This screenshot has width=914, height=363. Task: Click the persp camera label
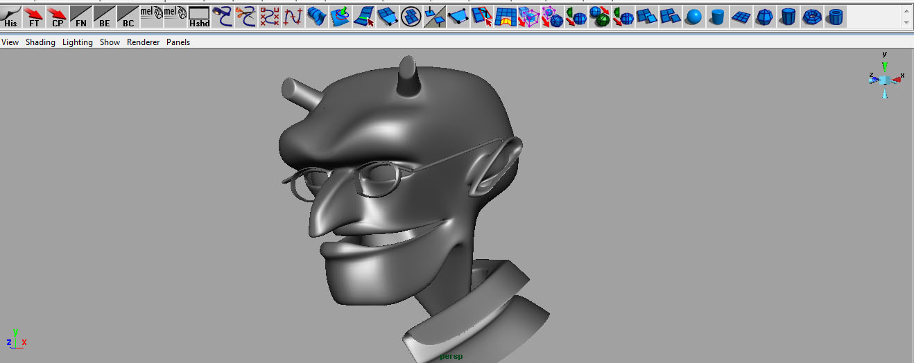coord(451,357)
